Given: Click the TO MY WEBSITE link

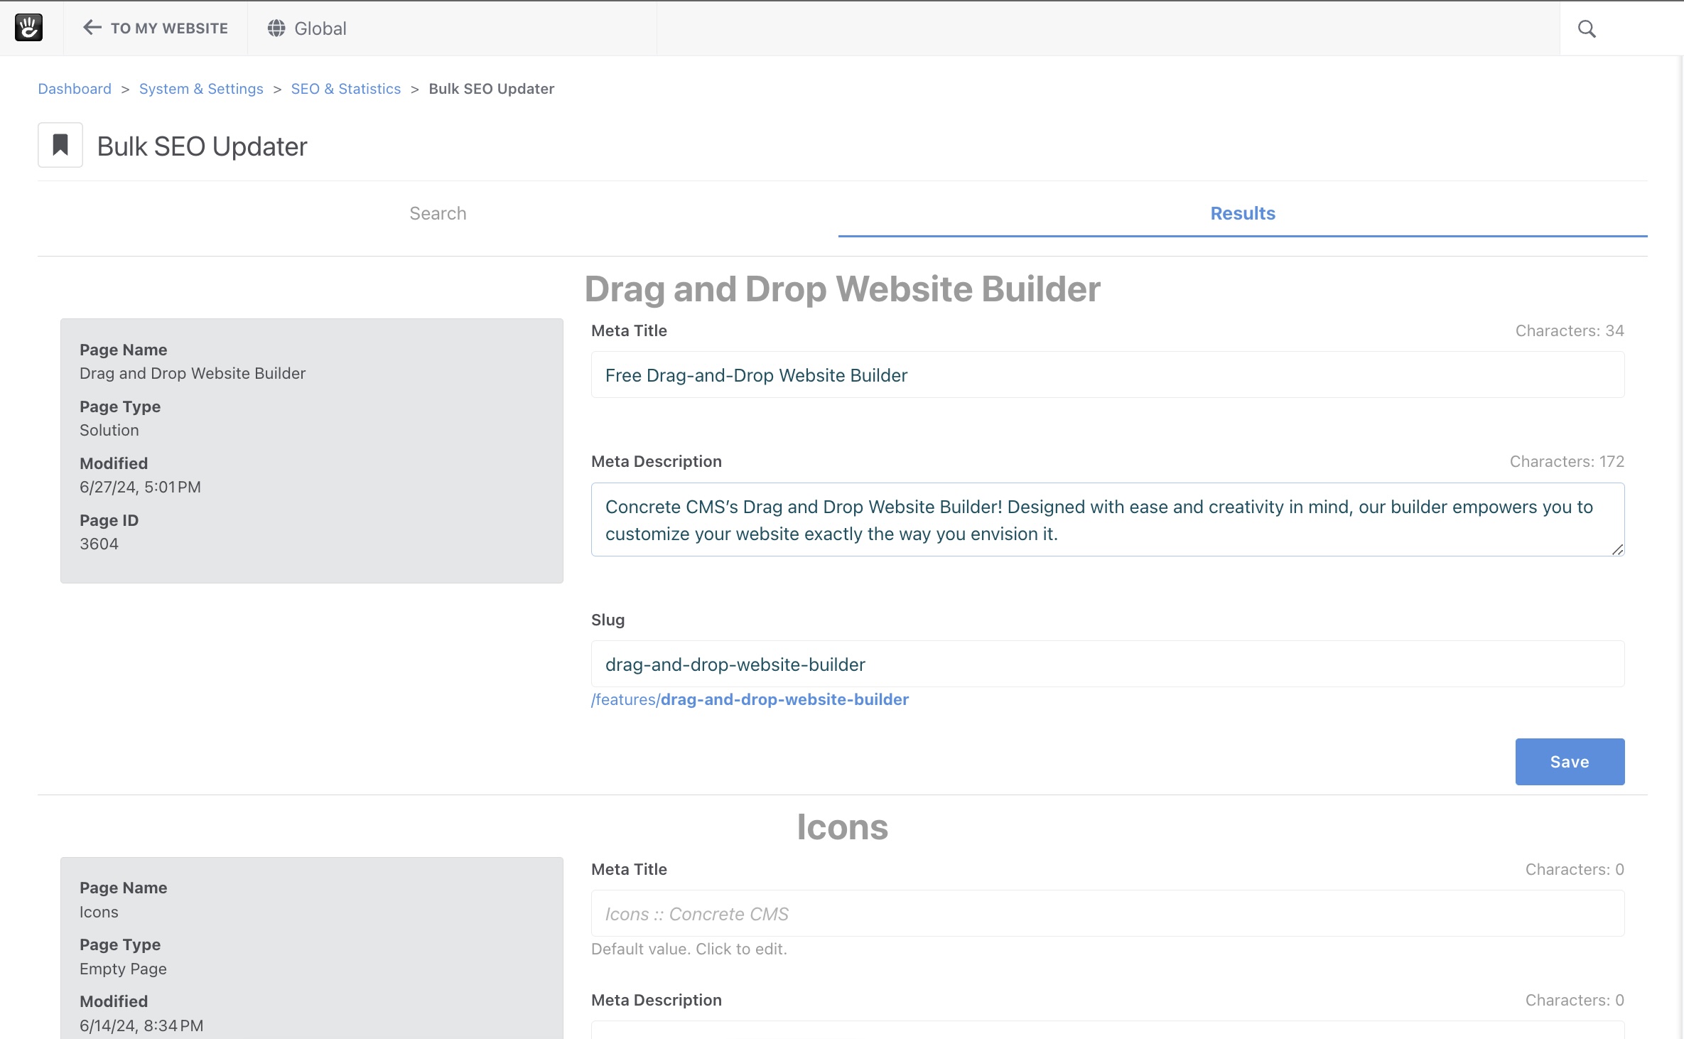Looking at the screenshot, I should coord(168,28).
